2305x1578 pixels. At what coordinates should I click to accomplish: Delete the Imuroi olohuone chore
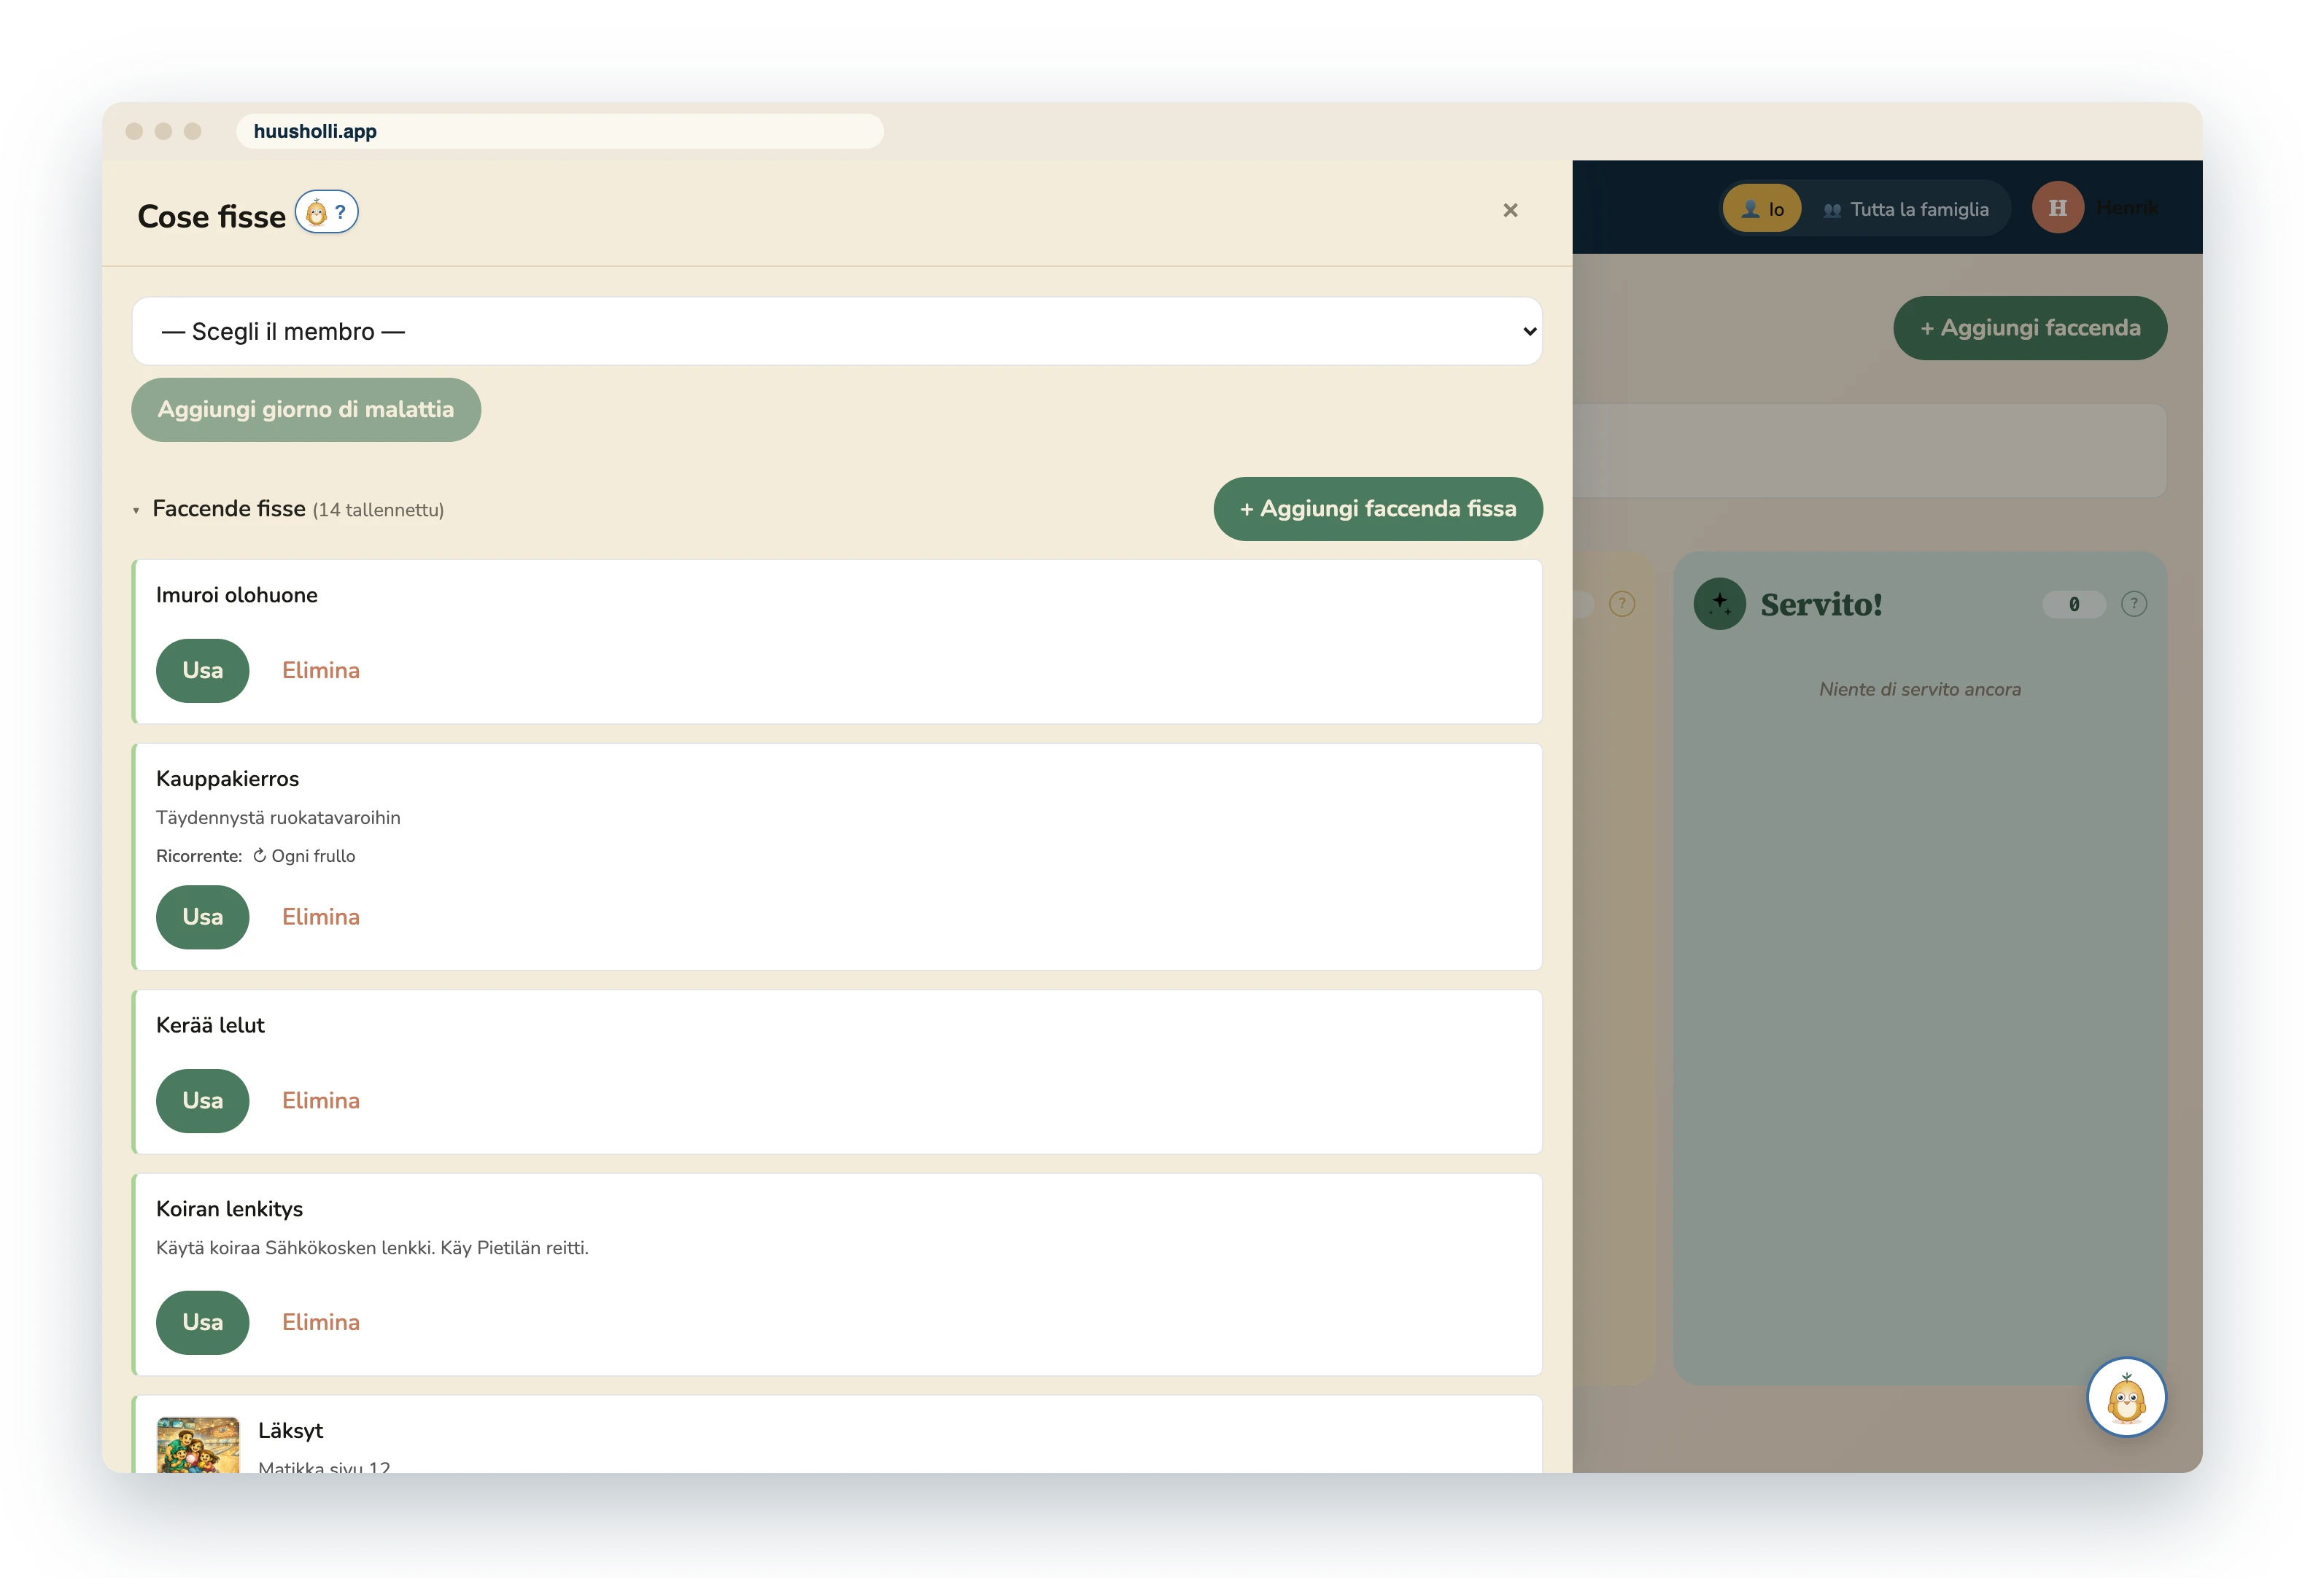click(320, 670)
